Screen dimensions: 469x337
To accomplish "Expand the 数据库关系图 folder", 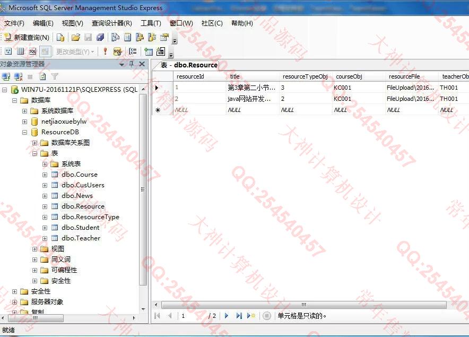I will tap(34, 143).
